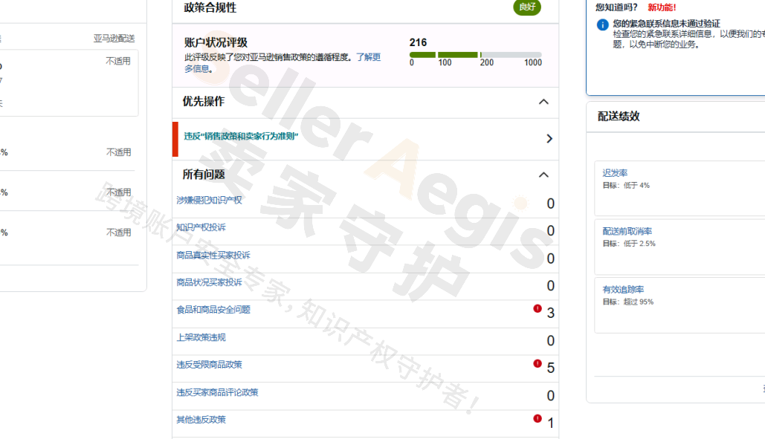Open 商品真实性买家投诉 link
The image size is (765, 439).
tap(213, 256)
